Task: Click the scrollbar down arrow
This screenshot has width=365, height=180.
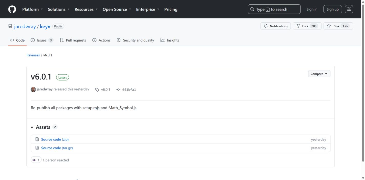Action: (363, 178)
